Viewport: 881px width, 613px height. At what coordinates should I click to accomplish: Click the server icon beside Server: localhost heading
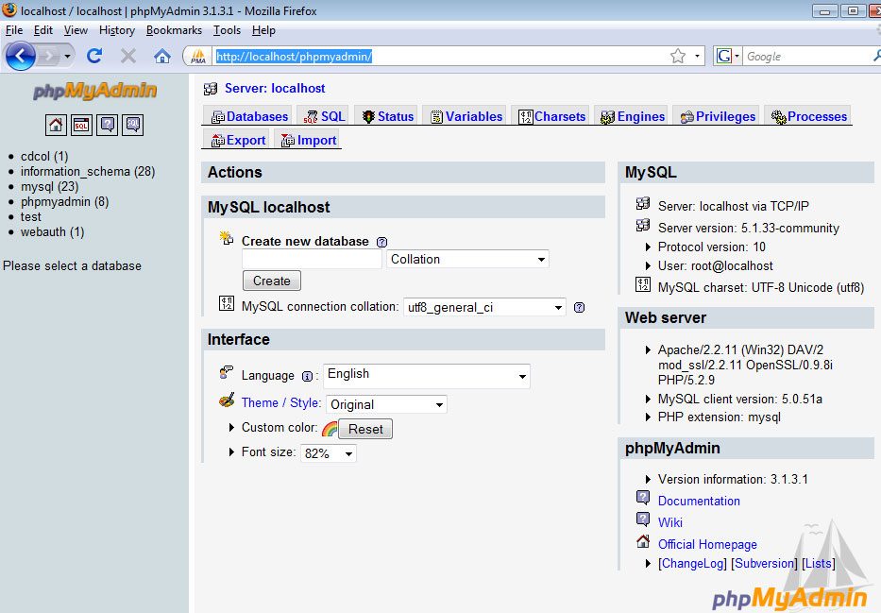point(211,88)
